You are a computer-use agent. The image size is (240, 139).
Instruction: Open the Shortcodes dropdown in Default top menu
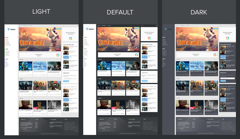(104, 26)
